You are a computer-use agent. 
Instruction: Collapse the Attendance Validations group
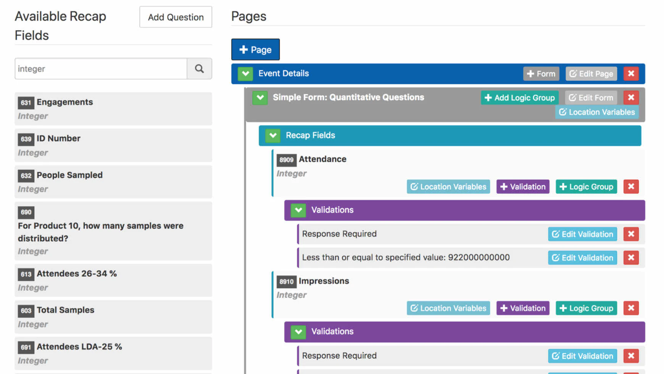298,210
